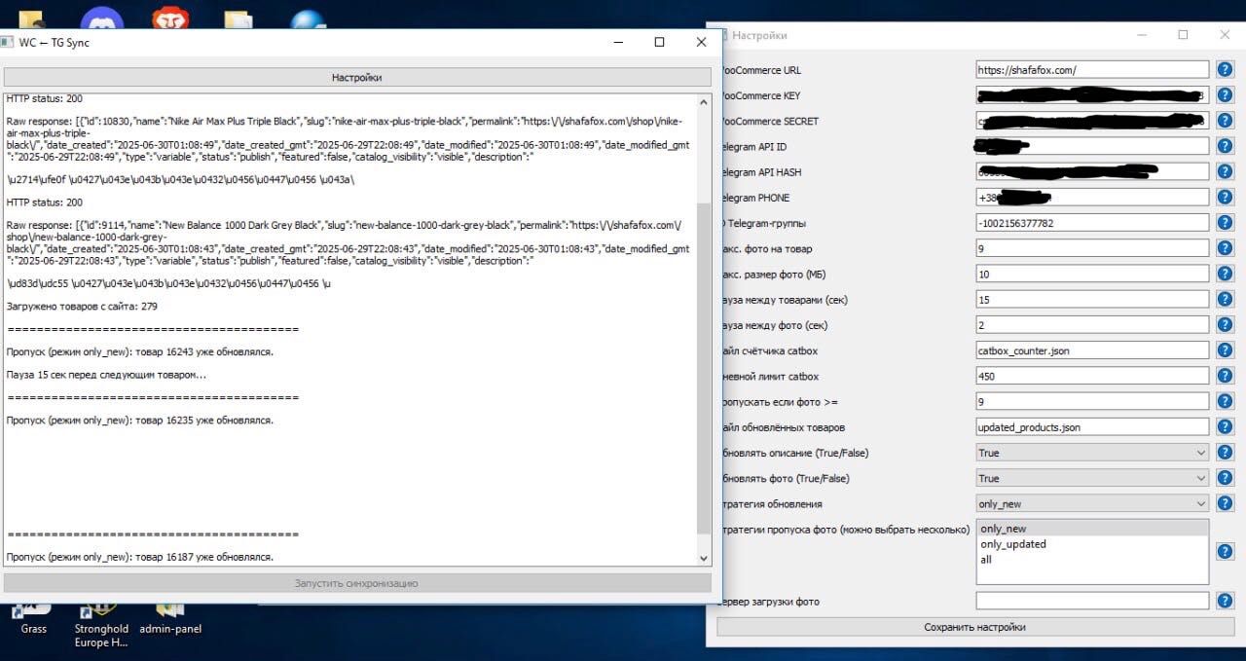The image size is (1246, 661).
Task: Click help icon for Пауза между товарами
Action: click(x=1225, y=300)
